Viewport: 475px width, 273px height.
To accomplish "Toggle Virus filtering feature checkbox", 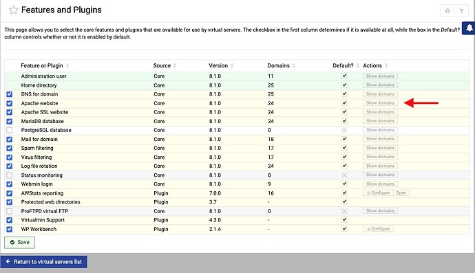I will pyautogui.click(x=10, y=157).
